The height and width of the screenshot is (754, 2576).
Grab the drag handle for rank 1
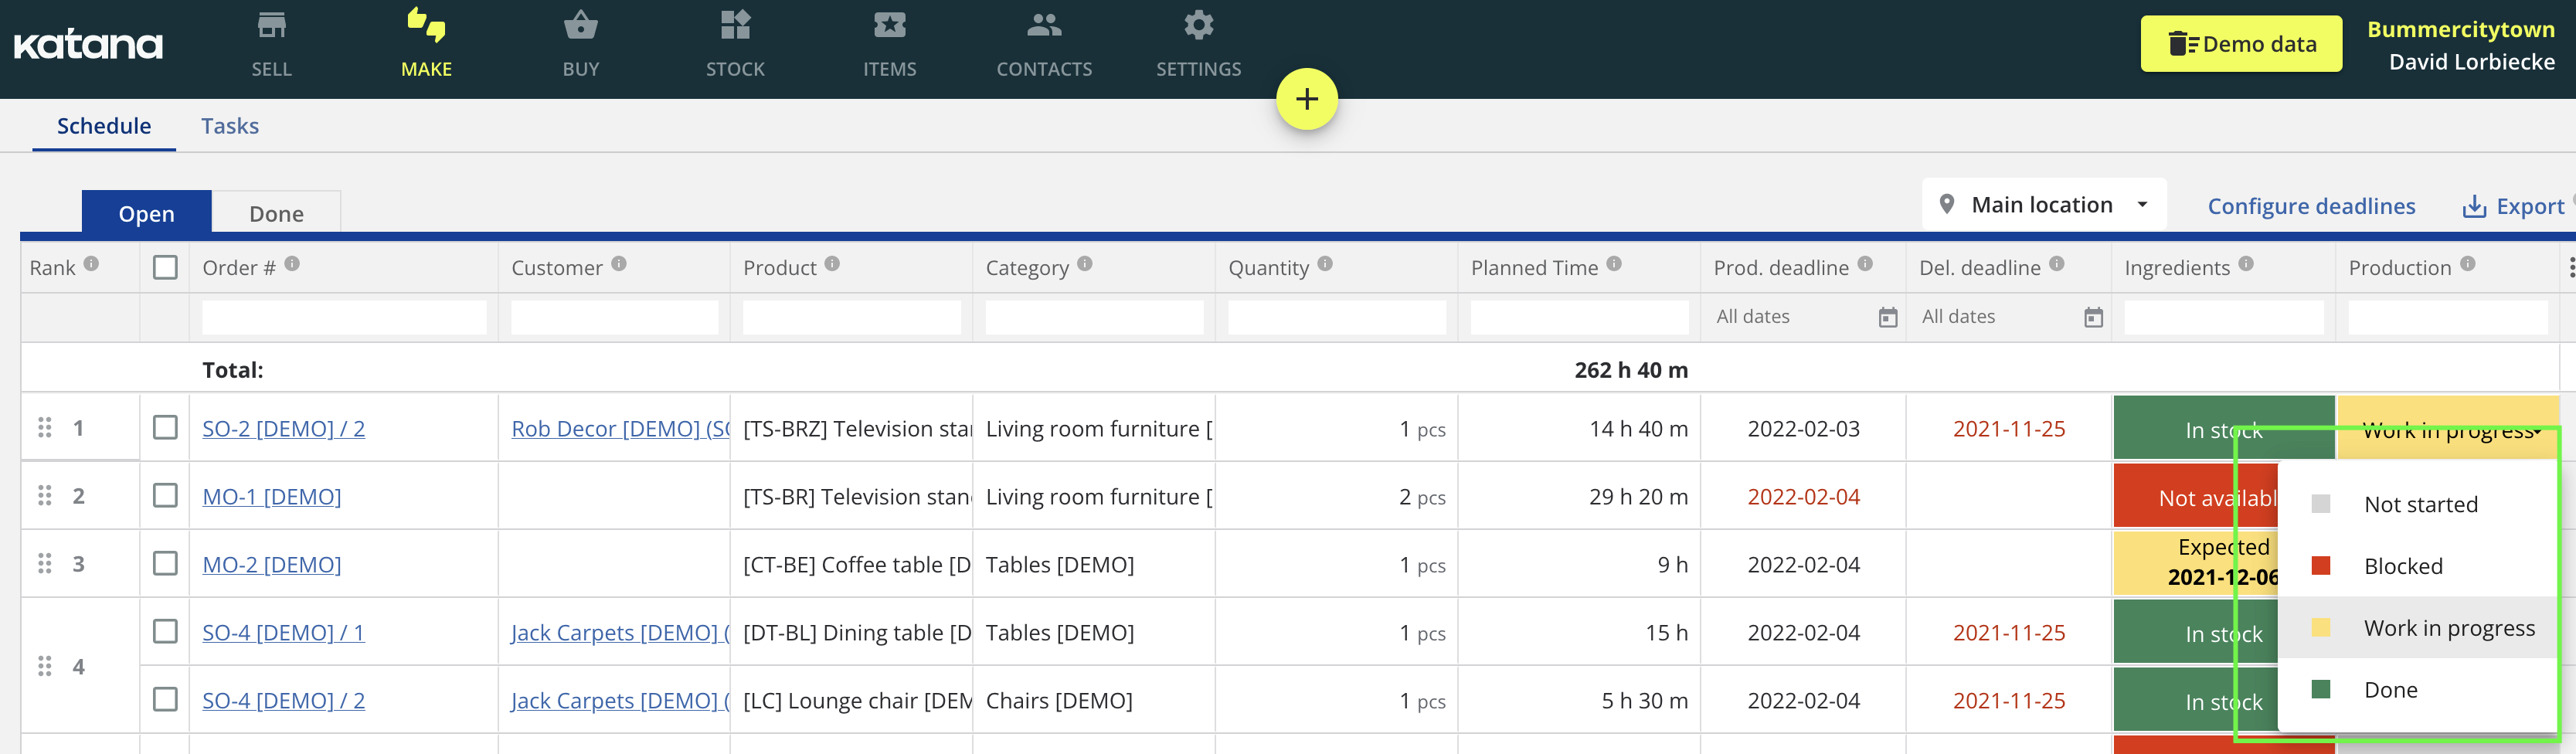point(44,428)
